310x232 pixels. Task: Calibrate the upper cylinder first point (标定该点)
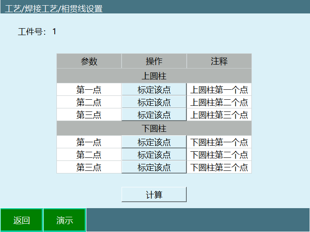[x=154, y=90]
